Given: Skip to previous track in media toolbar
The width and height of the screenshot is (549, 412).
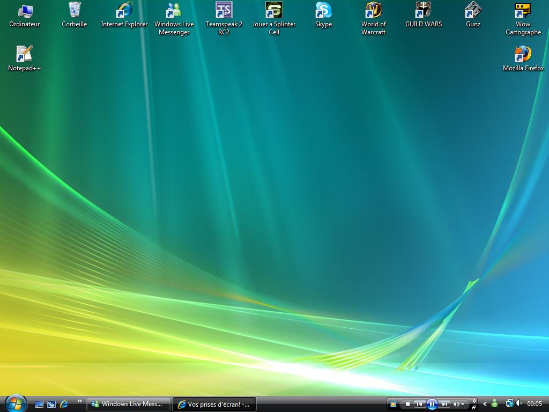Looking at the screenshot, I should [419, 404].
